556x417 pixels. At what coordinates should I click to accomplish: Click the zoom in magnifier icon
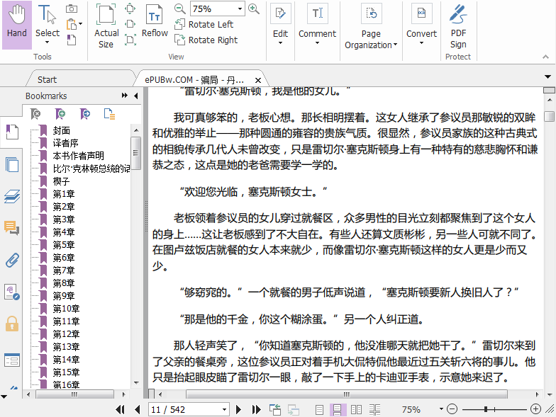point(254,8)
